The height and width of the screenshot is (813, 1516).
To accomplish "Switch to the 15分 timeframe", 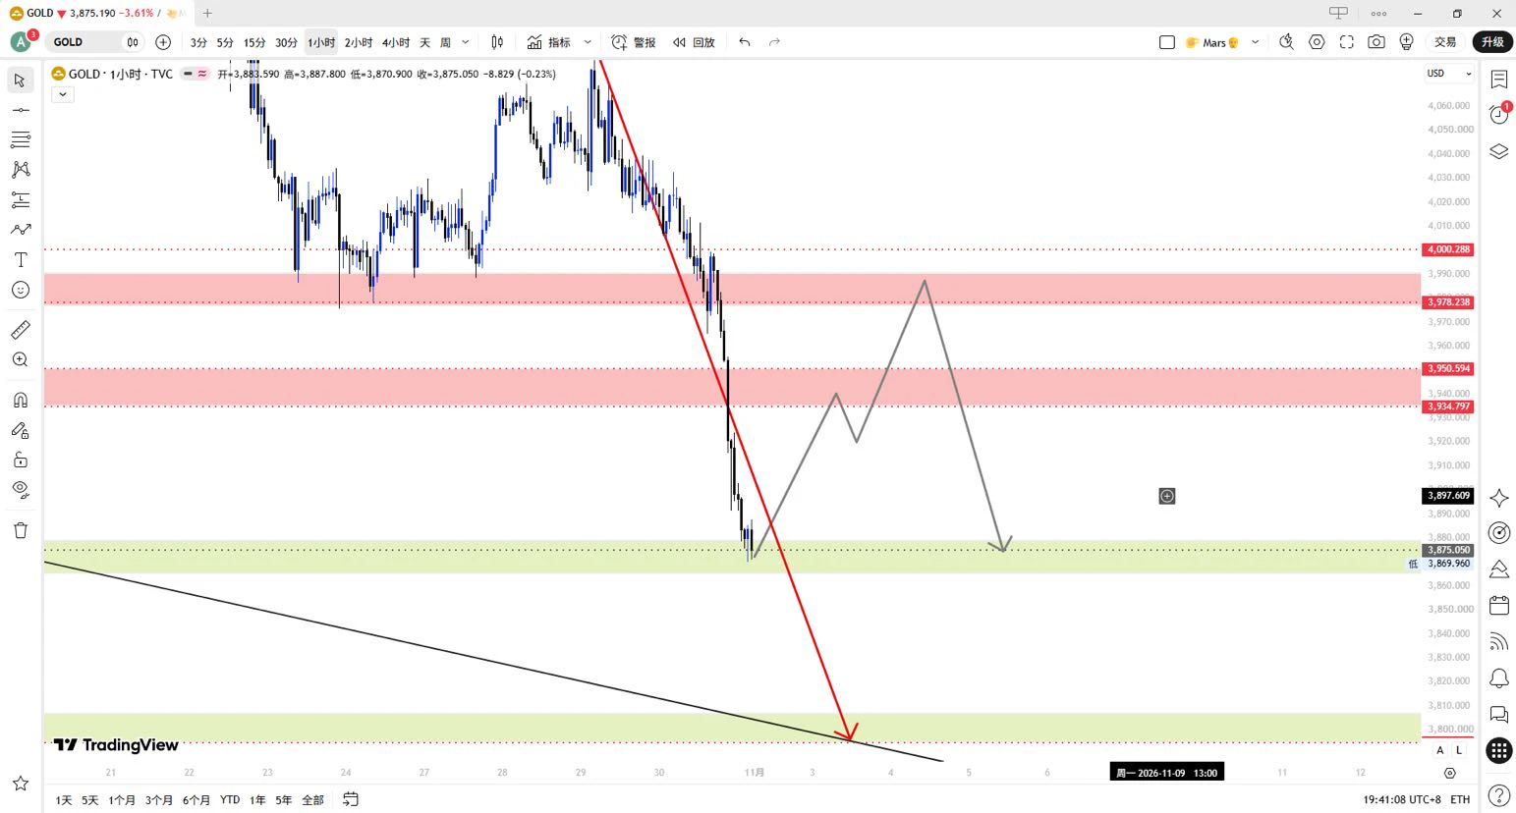I will [254, 42].
